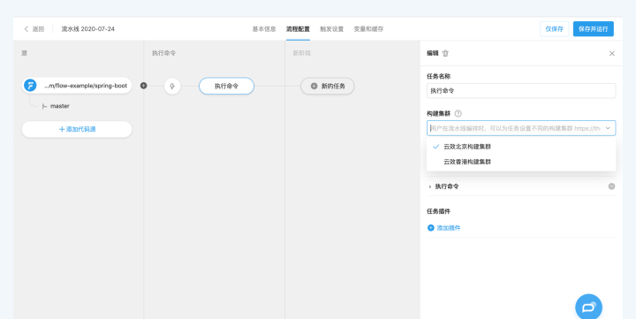Open the chat support bubble
Image resolution: width=636 pixels, height=319 pixels.
click(588, 308)
